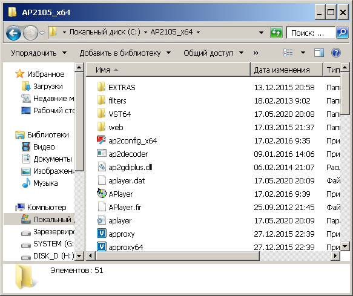The height and width of the screenshot is (296, 353).
Task: Click the refresh icon beside address bar
Action: coord(276,33)
